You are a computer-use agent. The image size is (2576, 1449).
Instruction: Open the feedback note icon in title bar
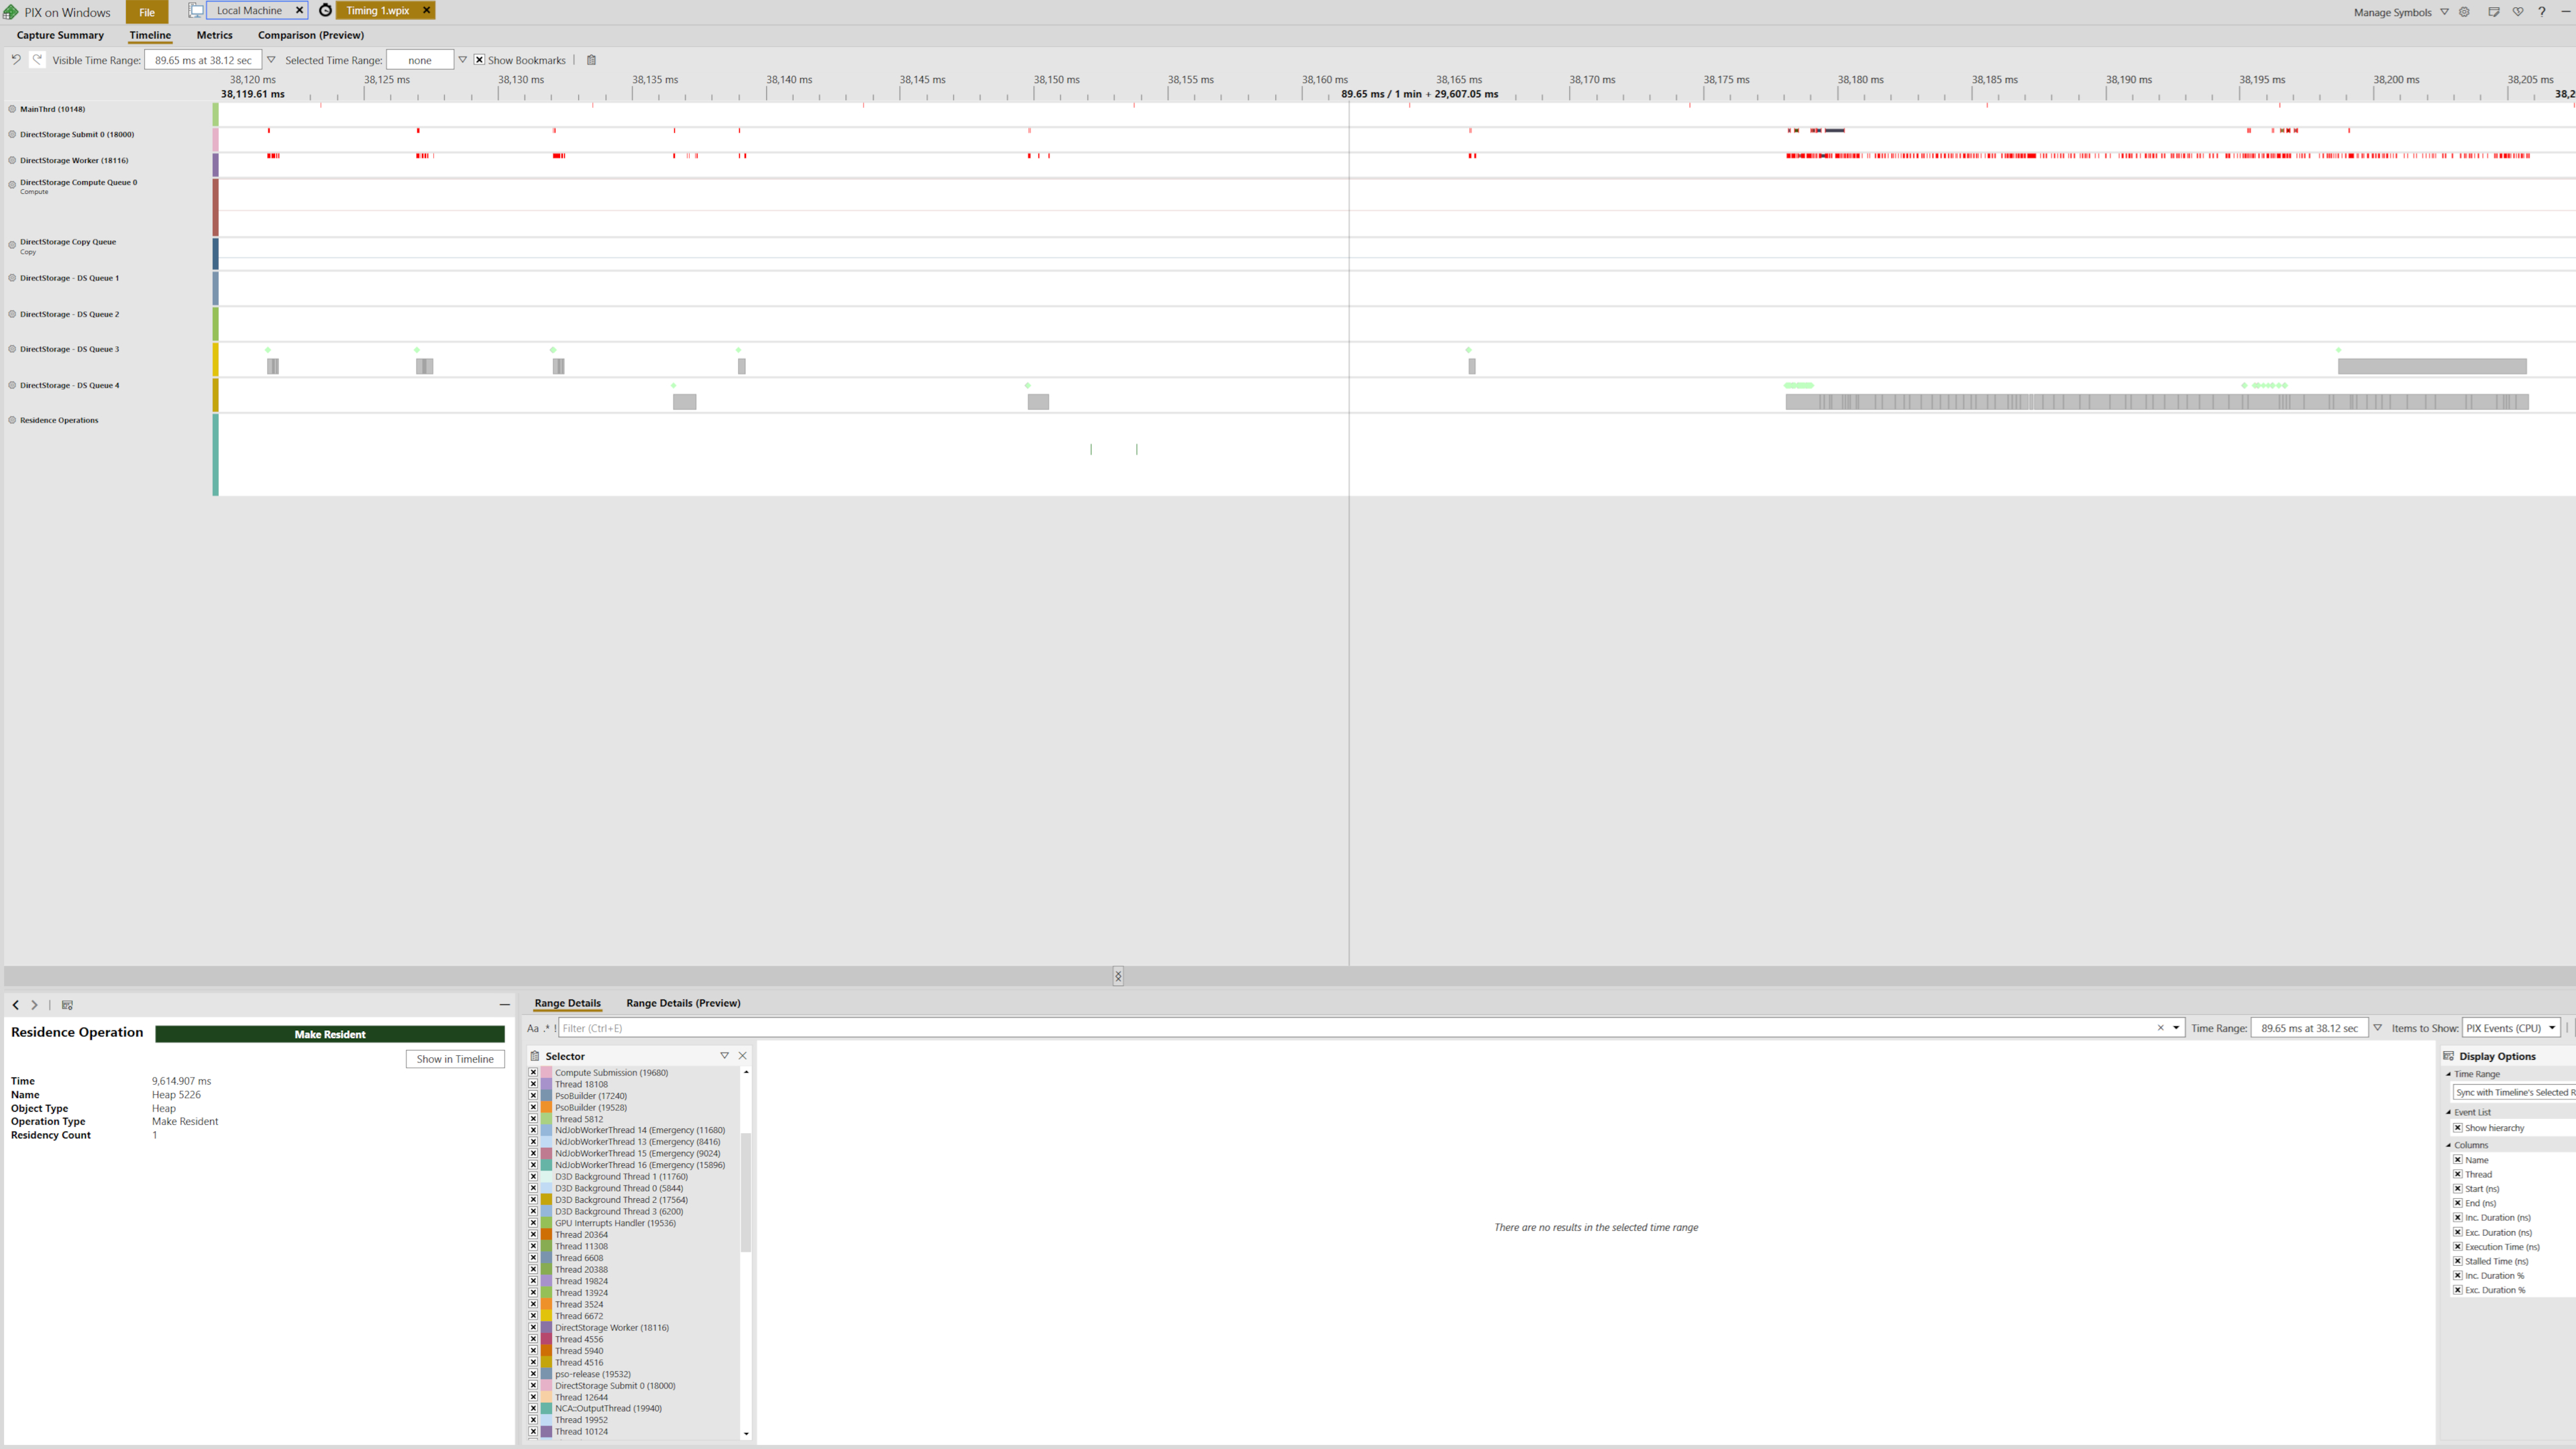[2493, 12]
